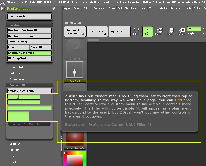Image resolution: width=206 pixels, height=166 pixels.
Task: Open the Marker menu in the menu bar
Action: pyautogui.click(x=164, y=8)
